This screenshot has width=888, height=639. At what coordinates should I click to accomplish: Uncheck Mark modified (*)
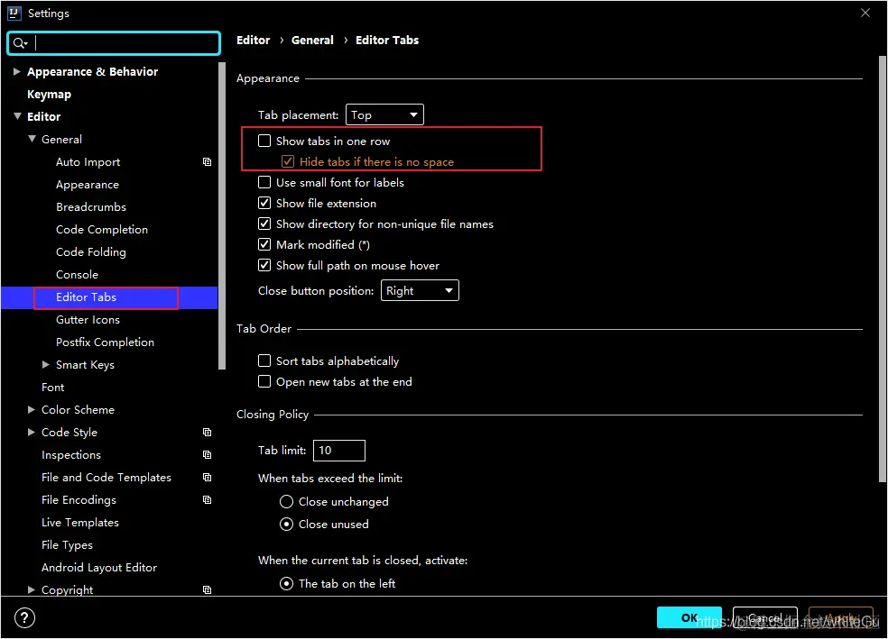tap(264, 244)
